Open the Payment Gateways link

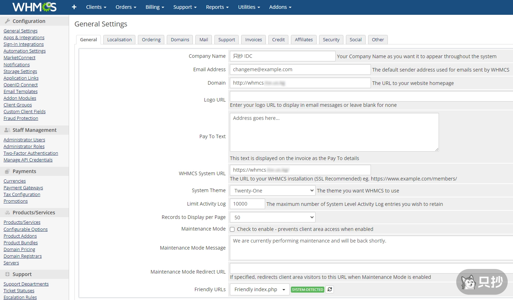[23, 188]
